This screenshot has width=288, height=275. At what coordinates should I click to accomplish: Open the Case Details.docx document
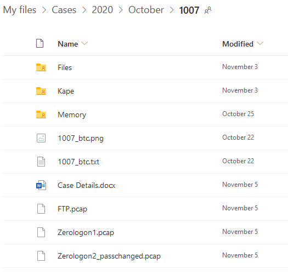(x=87, y=185)
